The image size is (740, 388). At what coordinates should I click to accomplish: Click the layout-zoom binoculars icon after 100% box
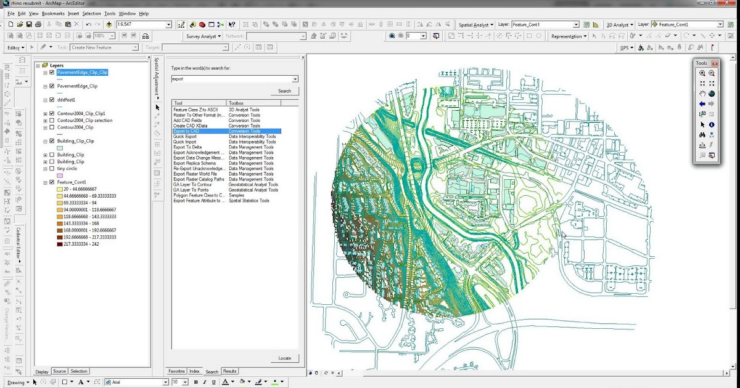click(x=146, y=36)
